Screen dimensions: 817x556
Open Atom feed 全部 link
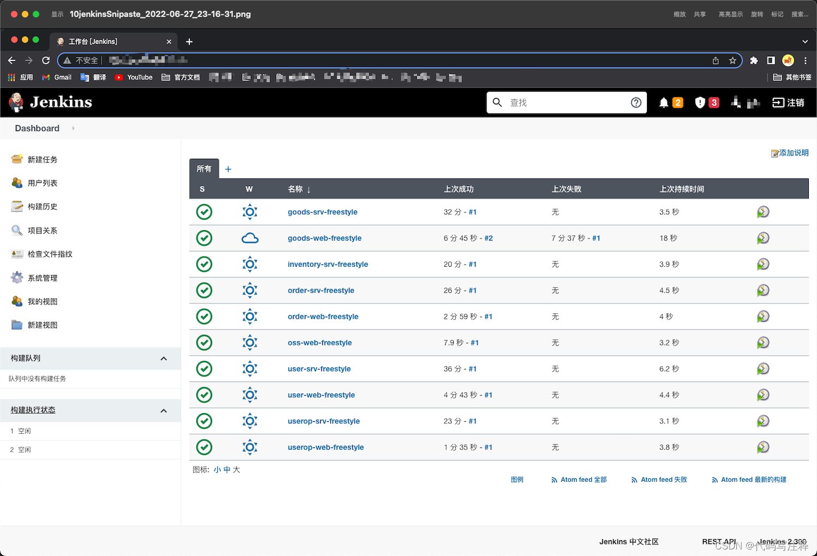(x=579, y=480)
